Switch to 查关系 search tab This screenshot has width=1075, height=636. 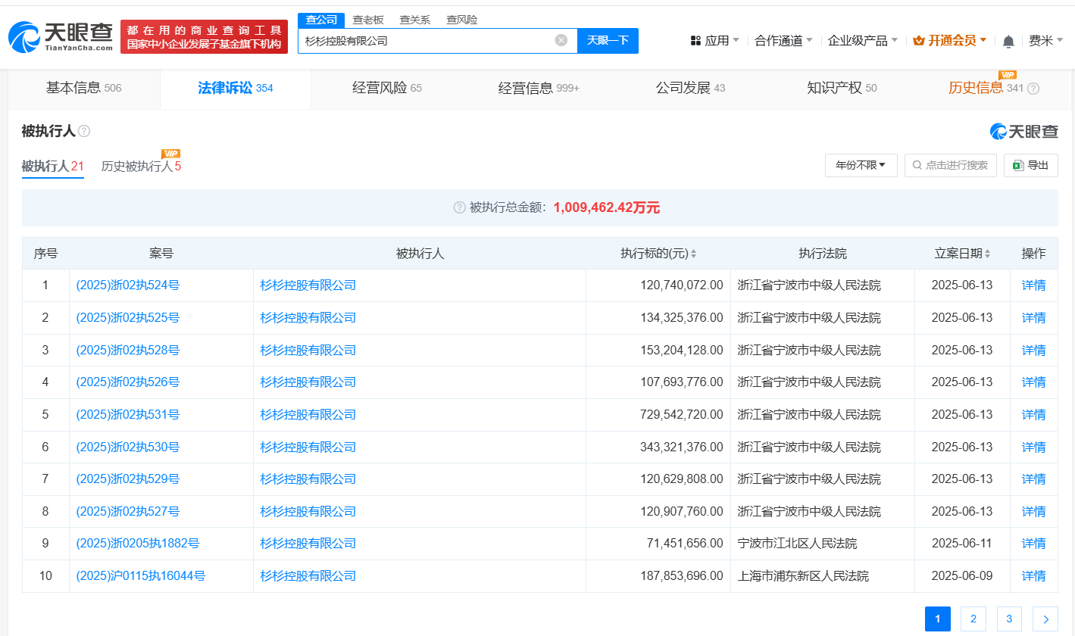coord(415,20)
